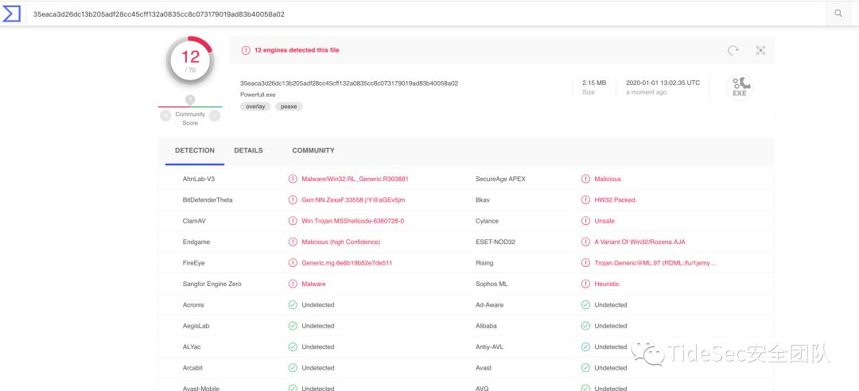Image resolution: width=859 pixels, height=391 pixels.
Task: Click the Heuristic result for Sophos ML
Action: click(x=607, y=285)
